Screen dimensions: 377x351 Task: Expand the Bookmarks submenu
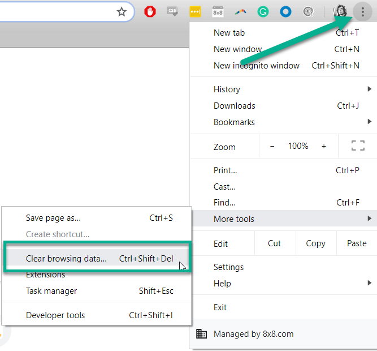click(x=283, y=122)
